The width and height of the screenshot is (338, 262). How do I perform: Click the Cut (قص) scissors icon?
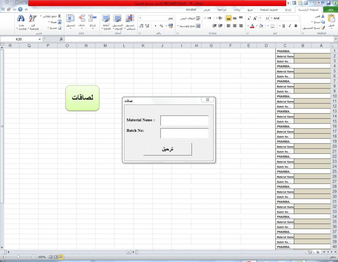[323, 16]
